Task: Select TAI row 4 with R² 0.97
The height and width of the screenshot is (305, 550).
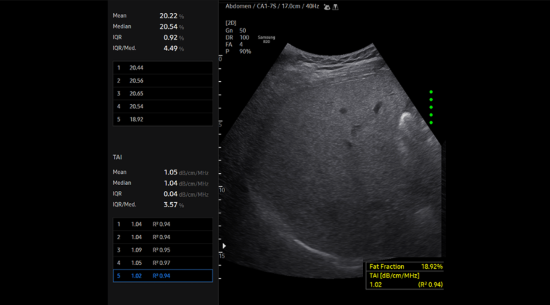Action: [163, 263]
